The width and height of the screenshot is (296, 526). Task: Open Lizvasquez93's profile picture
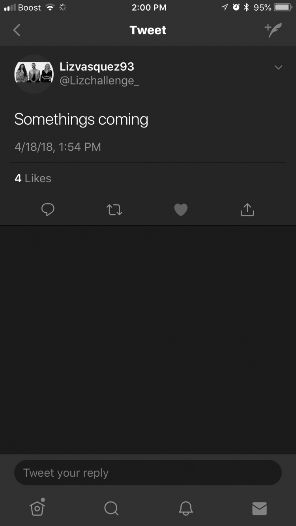(34, 74)
